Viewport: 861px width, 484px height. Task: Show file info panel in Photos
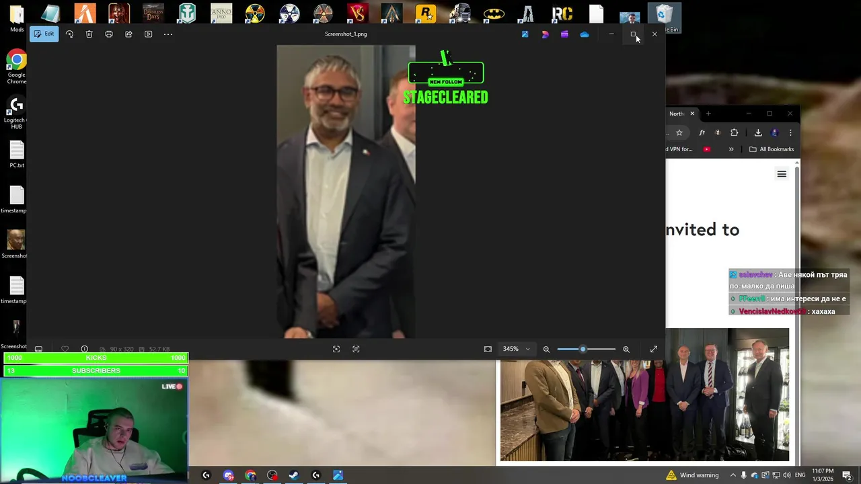coord(85,349)
